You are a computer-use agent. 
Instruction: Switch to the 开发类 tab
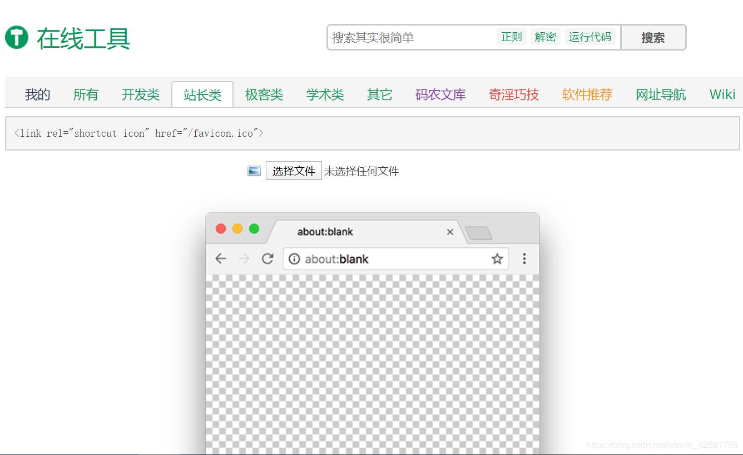click(140, 94)
